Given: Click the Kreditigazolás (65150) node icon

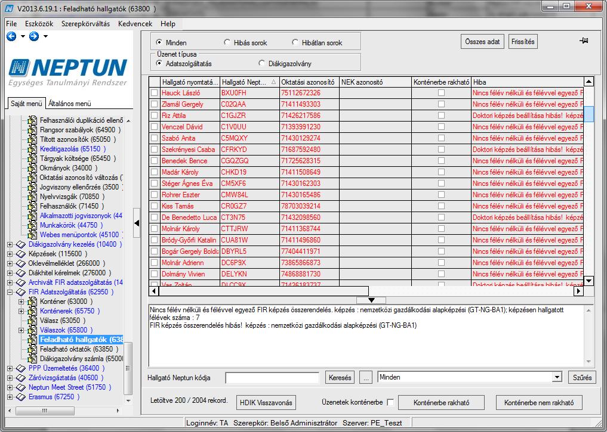Looking at the screenshot, I should 33,149.
